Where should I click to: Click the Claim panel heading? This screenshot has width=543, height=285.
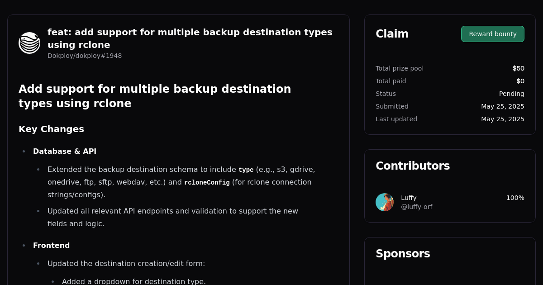(x=392, y=33)
